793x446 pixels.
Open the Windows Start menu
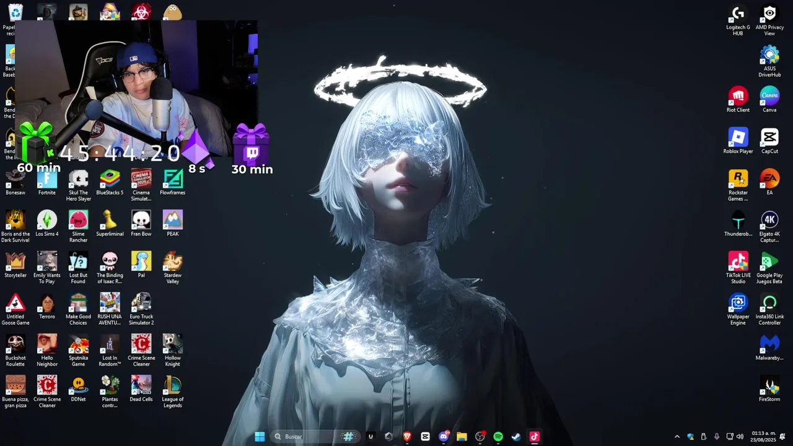point(260,437)
